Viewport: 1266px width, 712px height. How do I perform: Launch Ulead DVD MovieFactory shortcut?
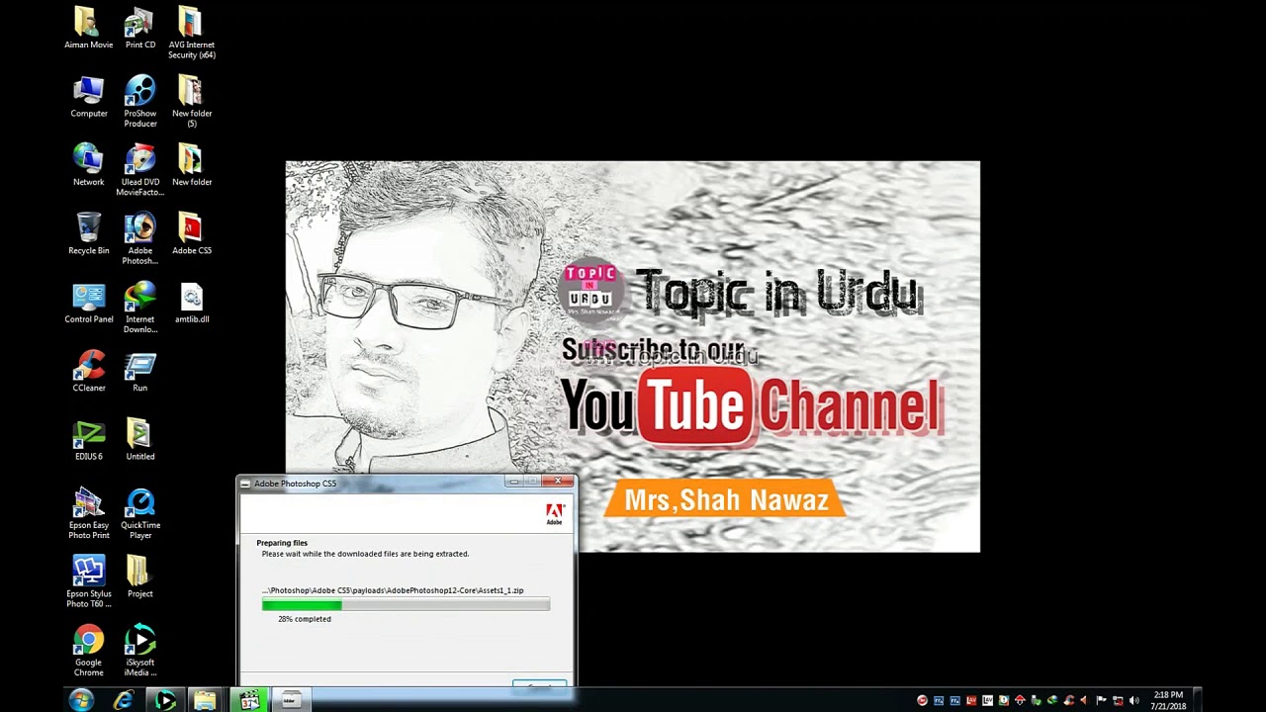[x=139, y=170]
